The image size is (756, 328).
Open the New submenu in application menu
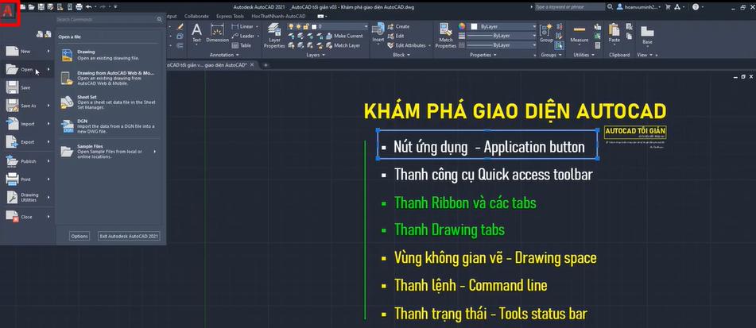(x=28, y=51)
